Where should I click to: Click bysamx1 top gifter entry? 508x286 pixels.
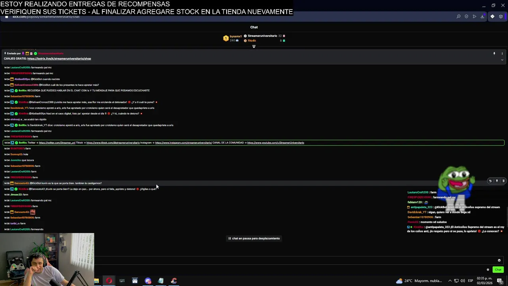pyautogui.click(x=233, y=38)
